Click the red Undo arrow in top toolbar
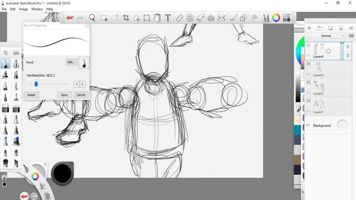Screen dimensions: 356x200 70,18
